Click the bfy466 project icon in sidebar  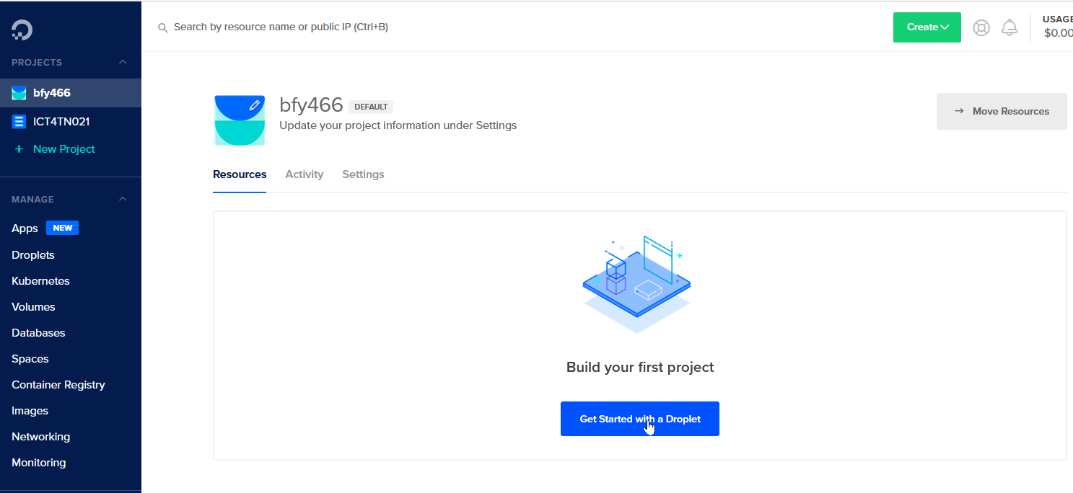pyautogui.click(x=19, y=93)
